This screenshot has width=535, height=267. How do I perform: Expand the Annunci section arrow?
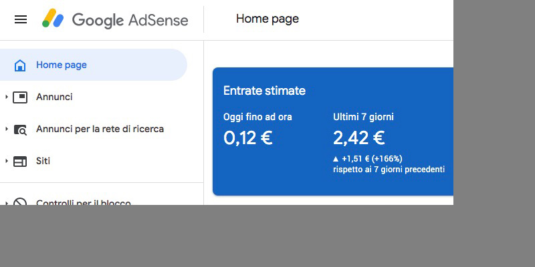click(7, 97)
